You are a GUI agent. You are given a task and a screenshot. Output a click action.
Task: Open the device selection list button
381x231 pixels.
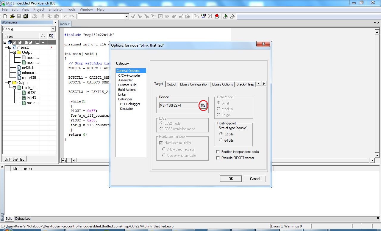click(203, 105)
